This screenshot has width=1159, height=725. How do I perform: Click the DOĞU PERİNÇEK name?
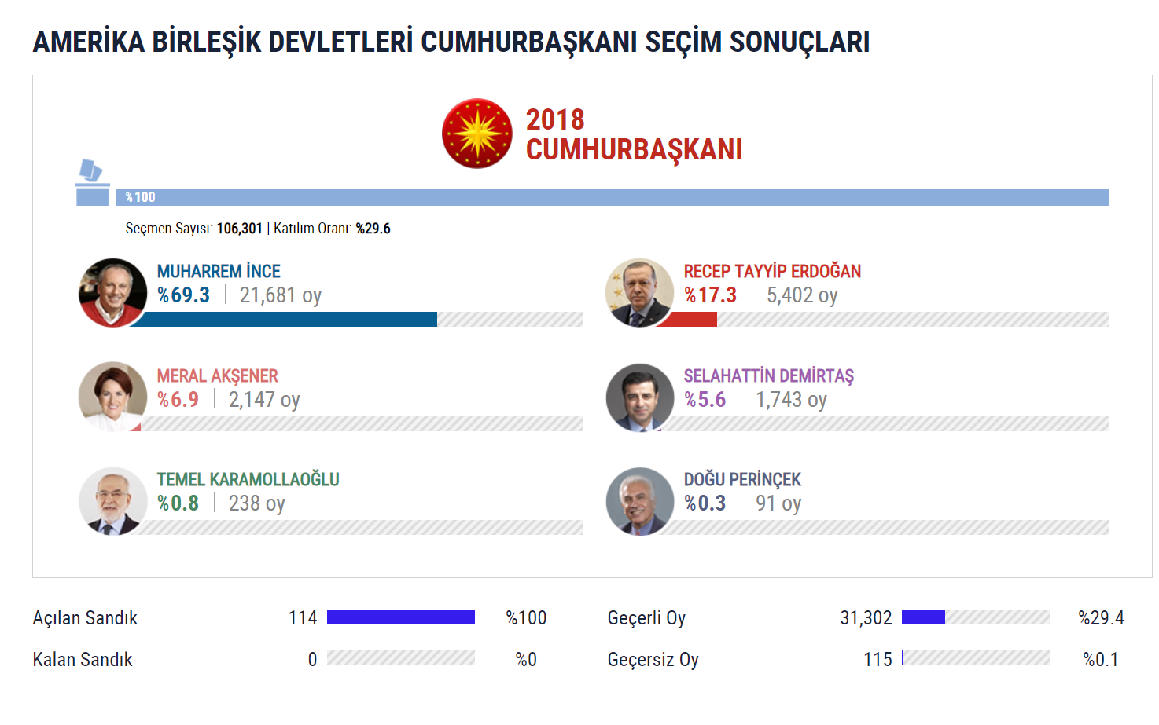[x=741, y=480]
